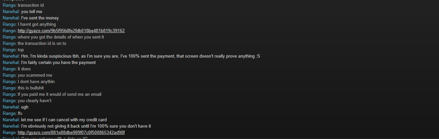439x139 pixels.
Task: Click 'cancel with my credit card' message
Action: pos(64,120)
